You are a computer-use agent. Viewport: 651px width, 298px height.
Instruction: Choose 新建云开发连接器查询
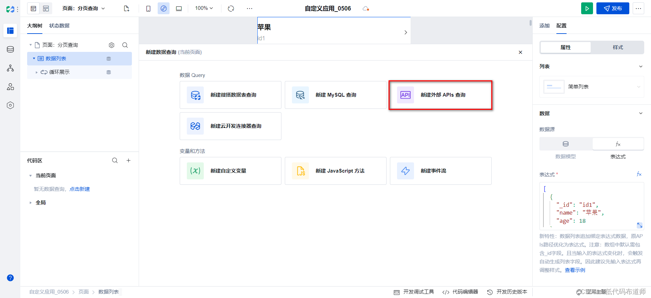click(x=231, y=126)
